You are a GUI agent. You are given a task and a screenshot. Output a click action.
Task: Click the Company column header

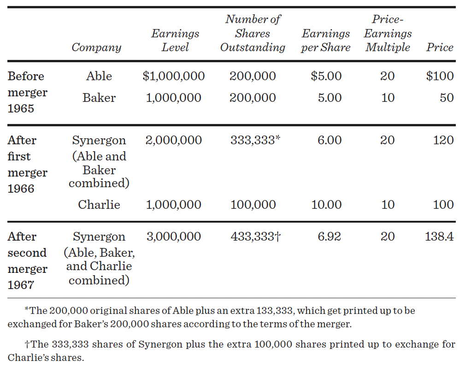96,47
